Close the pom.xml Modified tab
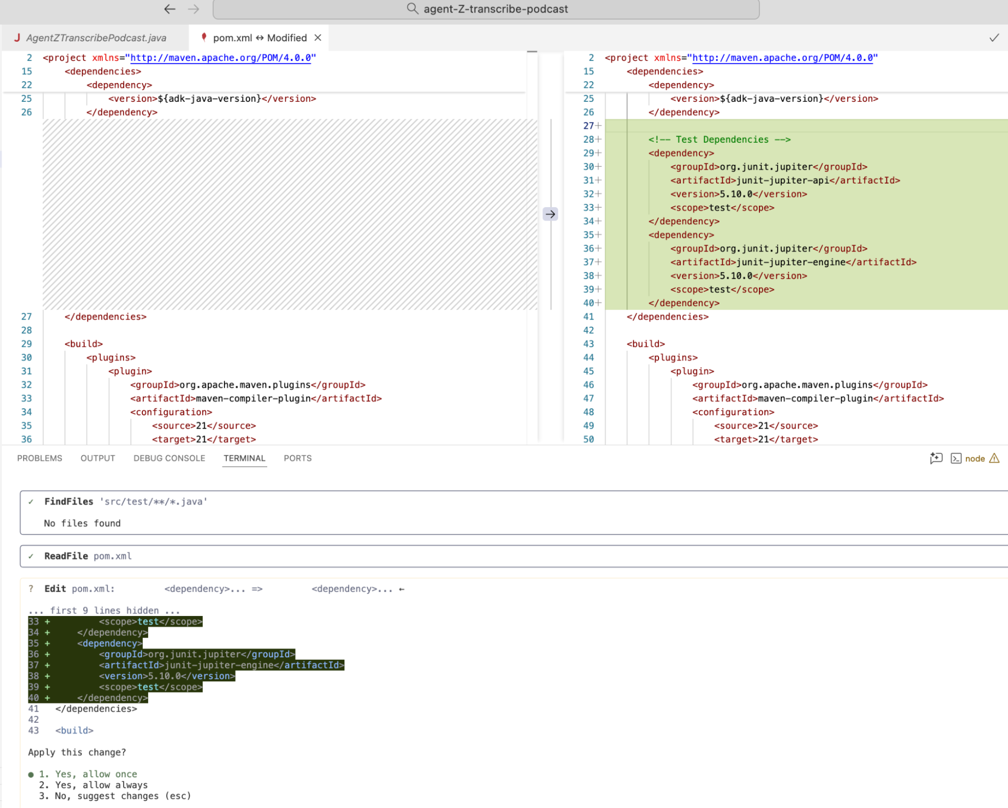 tap(318, 38)
